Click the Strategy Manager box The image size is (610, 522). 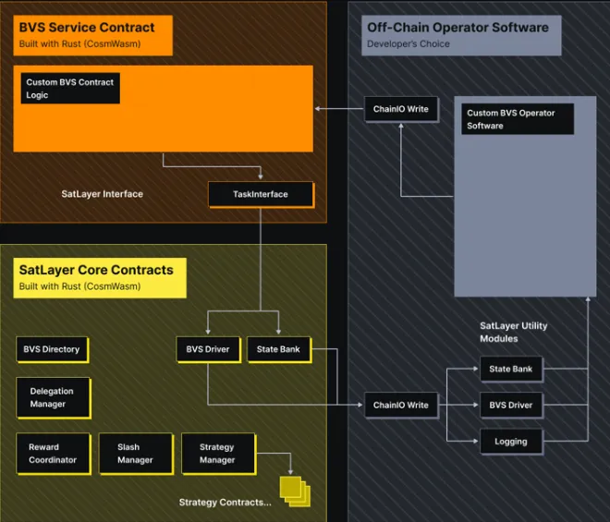[217, 454]
